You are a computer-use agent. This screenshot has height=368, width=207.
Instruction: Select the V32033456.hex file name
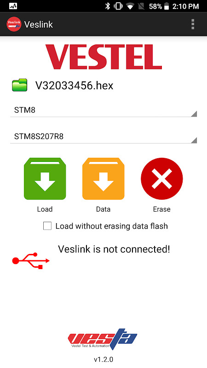(x=75, y=86)
